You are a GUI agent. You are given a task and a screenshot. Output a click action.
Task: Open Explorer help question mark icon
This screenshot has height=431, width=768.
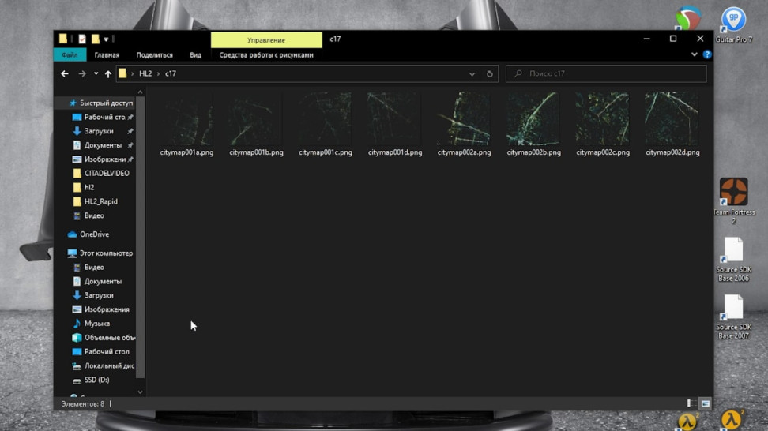pyautogui.click(x=707, y=54)
